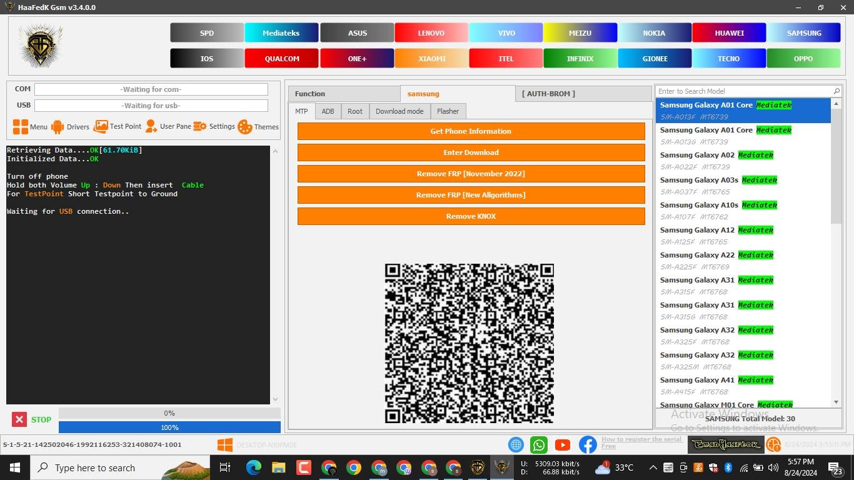Select the VIVO brand
The height and width of the screenshot is (480, 854).
(x=506, y=32)
